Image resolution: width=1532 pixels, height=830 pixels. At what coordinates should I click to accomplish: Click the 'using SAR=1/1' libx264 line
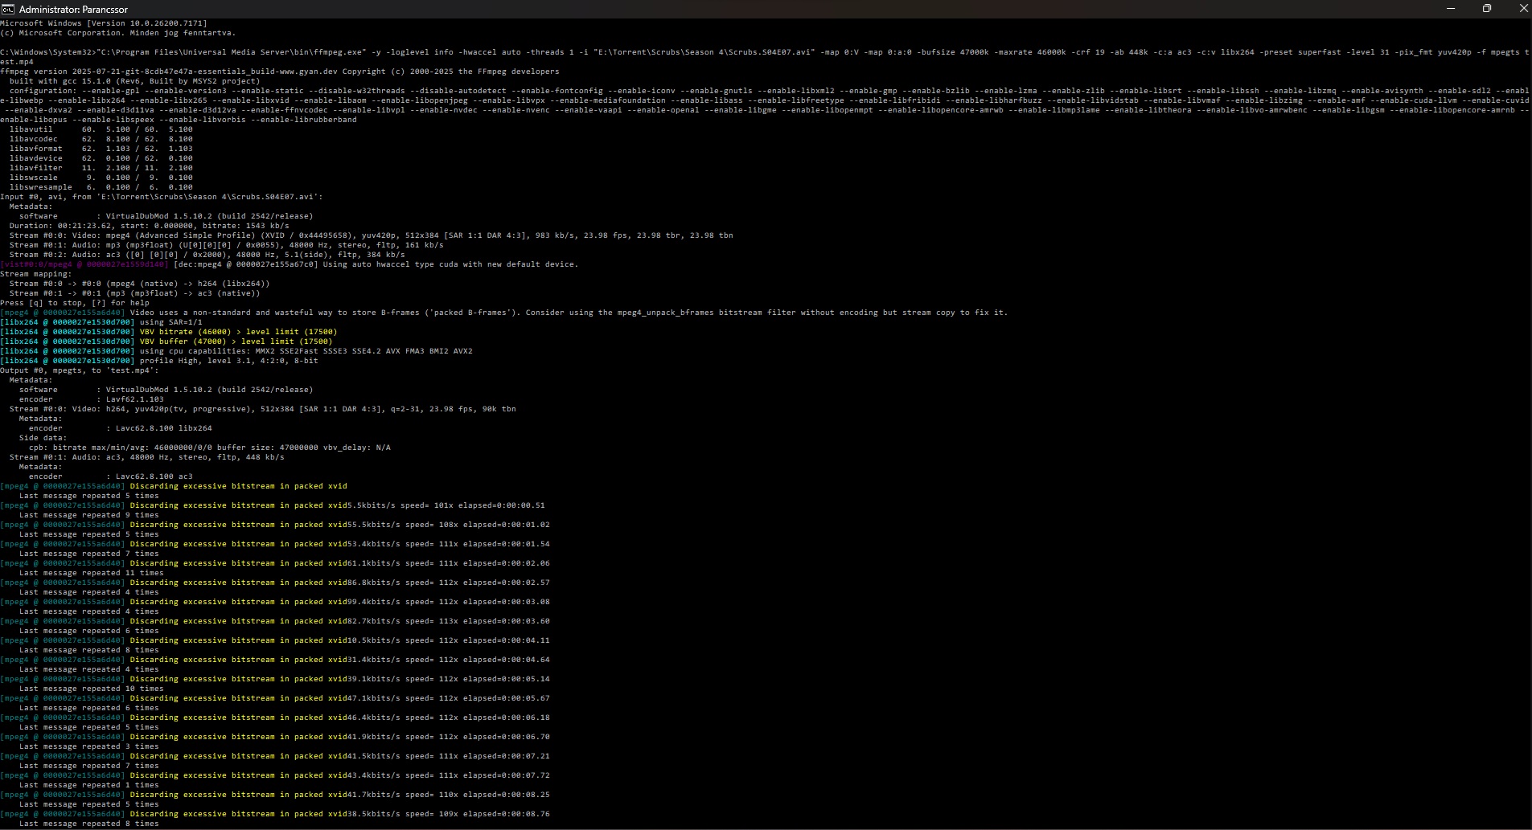101,322
